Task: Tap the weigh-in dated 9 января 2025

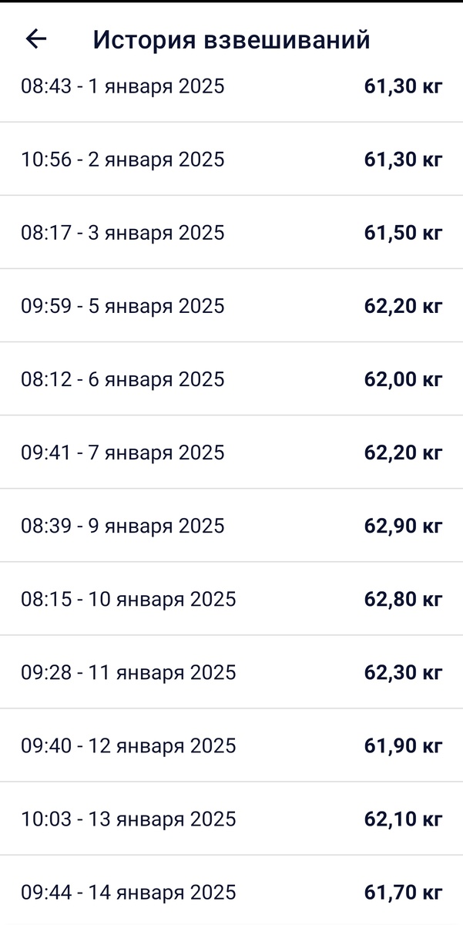Action: (231, 525)
